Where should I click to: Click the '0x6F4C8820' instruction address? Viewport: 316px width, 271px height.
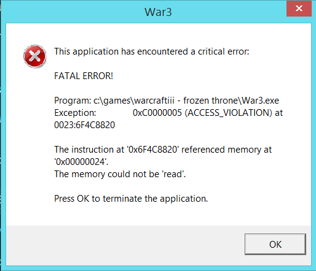coord(153,150)
